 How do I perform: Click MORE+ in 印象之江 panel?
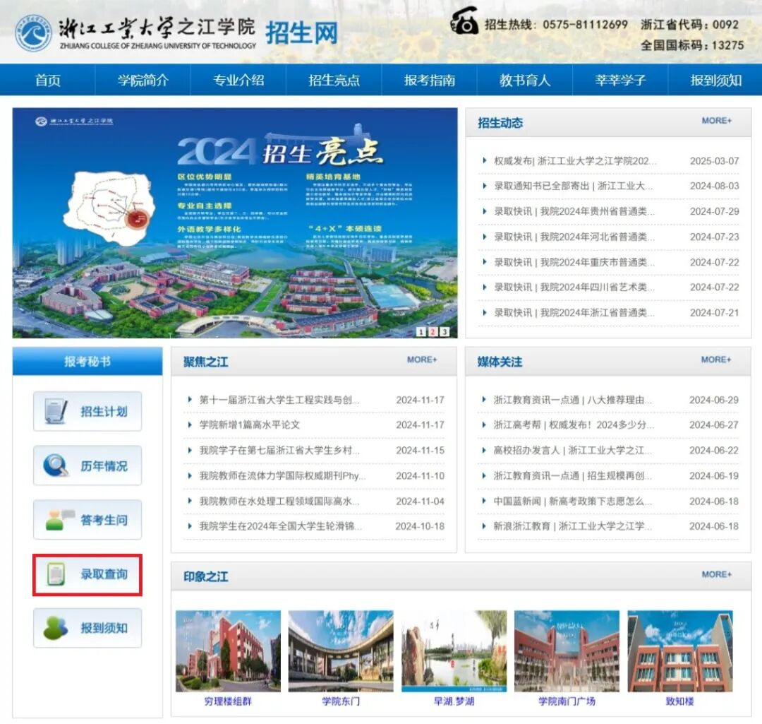(716, 575)
